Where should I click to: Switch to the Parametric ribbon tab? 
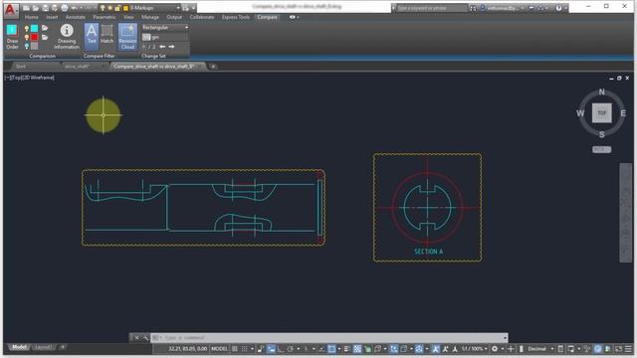click(105, 17)
